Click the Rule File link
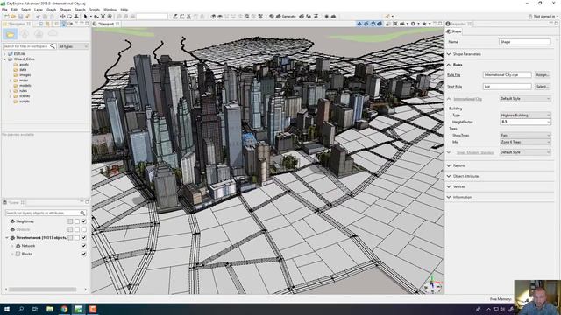The image size is (561, 315). (x=454, y=75)
